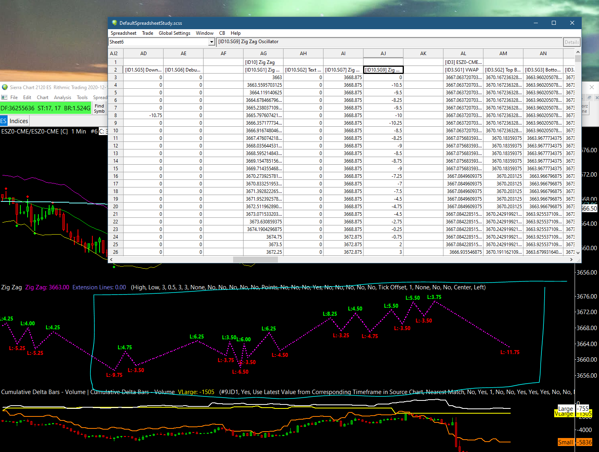Screen dimensions: 599x452
Task: Click the horizontal scrollbar thumb
Action: pyautogui.click(x=255, y=259)
